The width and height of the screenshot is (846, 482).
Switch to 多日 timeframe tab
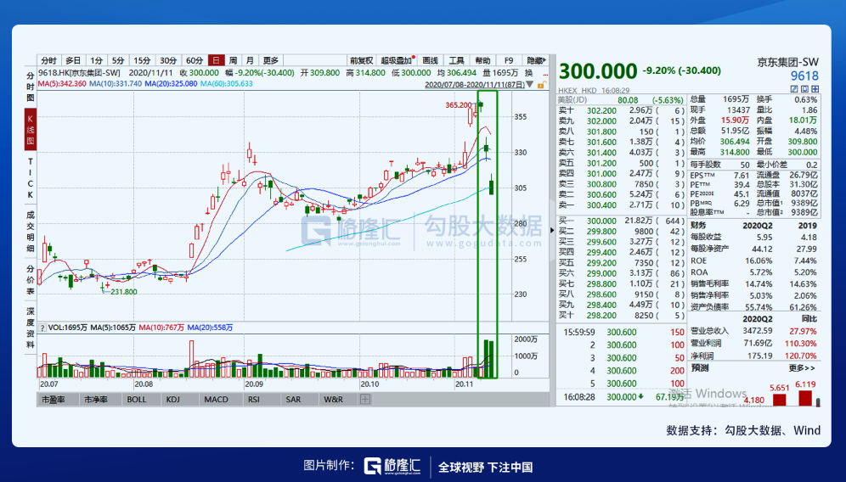pos(73,60)
